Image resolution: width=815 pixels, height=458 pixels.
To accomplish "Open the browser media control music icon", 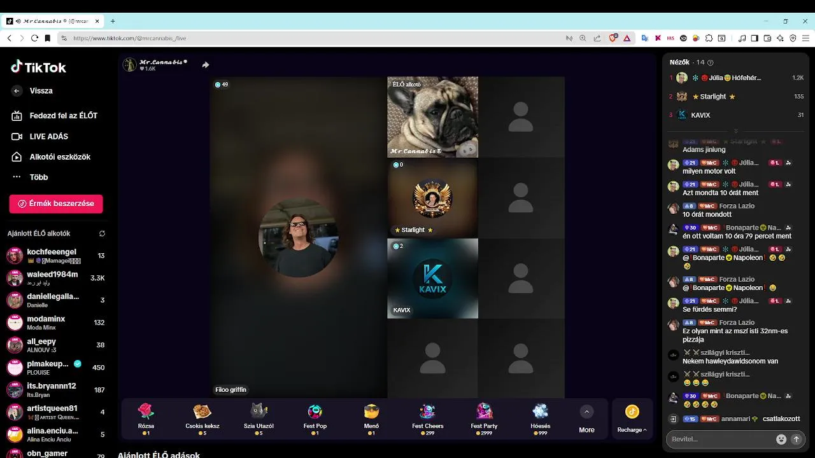I will (x=742, y=38).
